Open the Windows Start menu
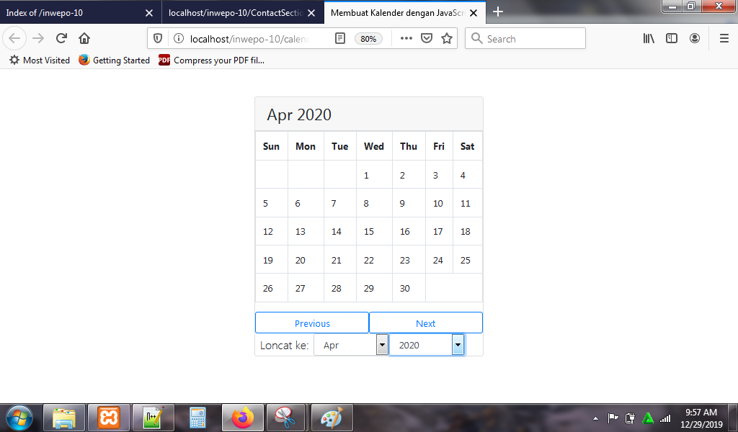 coord(19,418)
